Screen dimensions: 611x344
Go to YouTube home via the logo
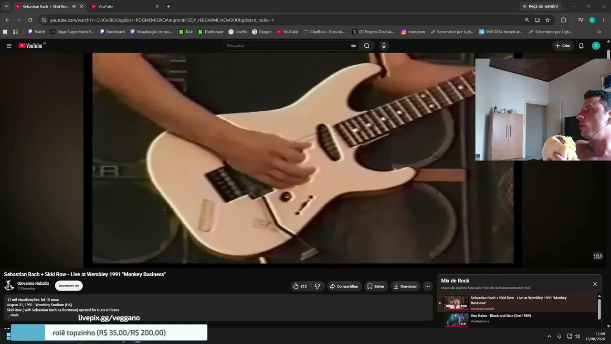(x=32, y=46)
